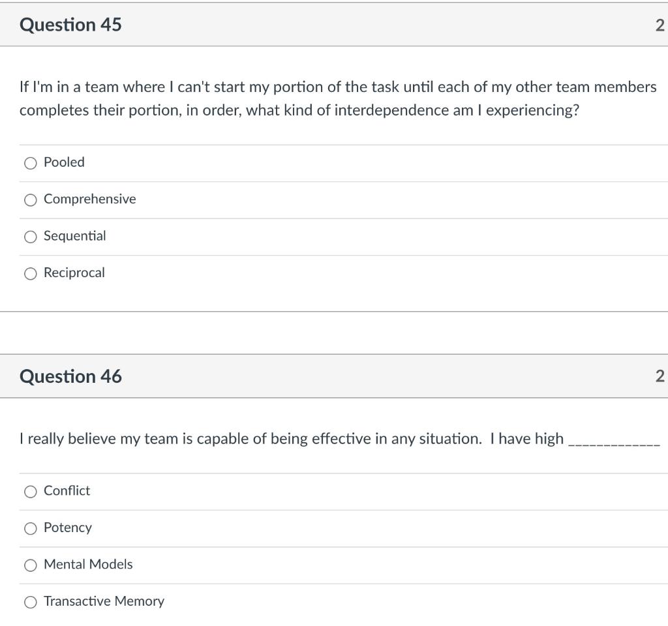Click the Question 46 points value
The width and height of the screenshot is (668, 626).
[x=660, y=376]
